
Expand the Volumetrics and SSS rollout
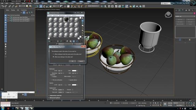(x=66, y=96)
